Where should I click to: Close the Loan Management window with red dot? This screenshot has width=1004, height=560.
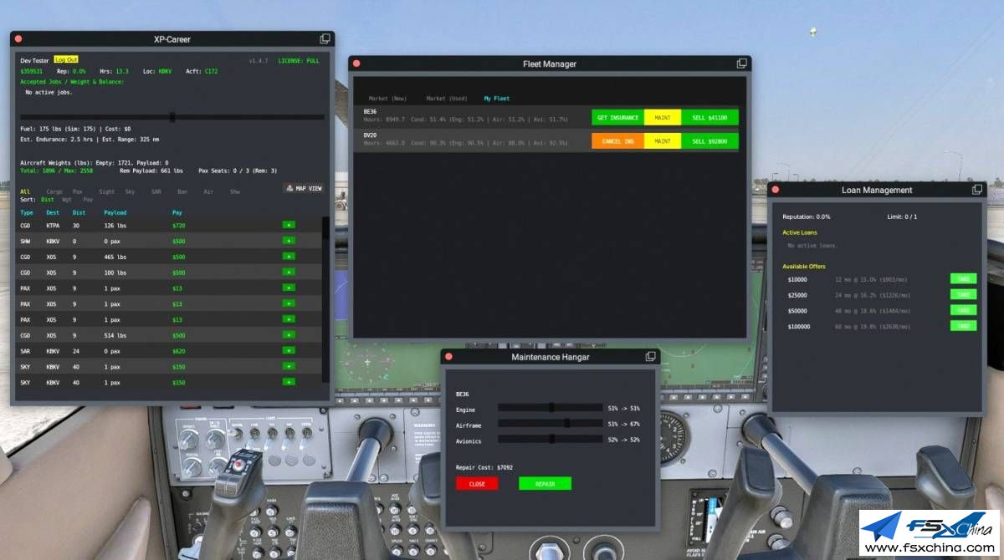pos(776,190)
